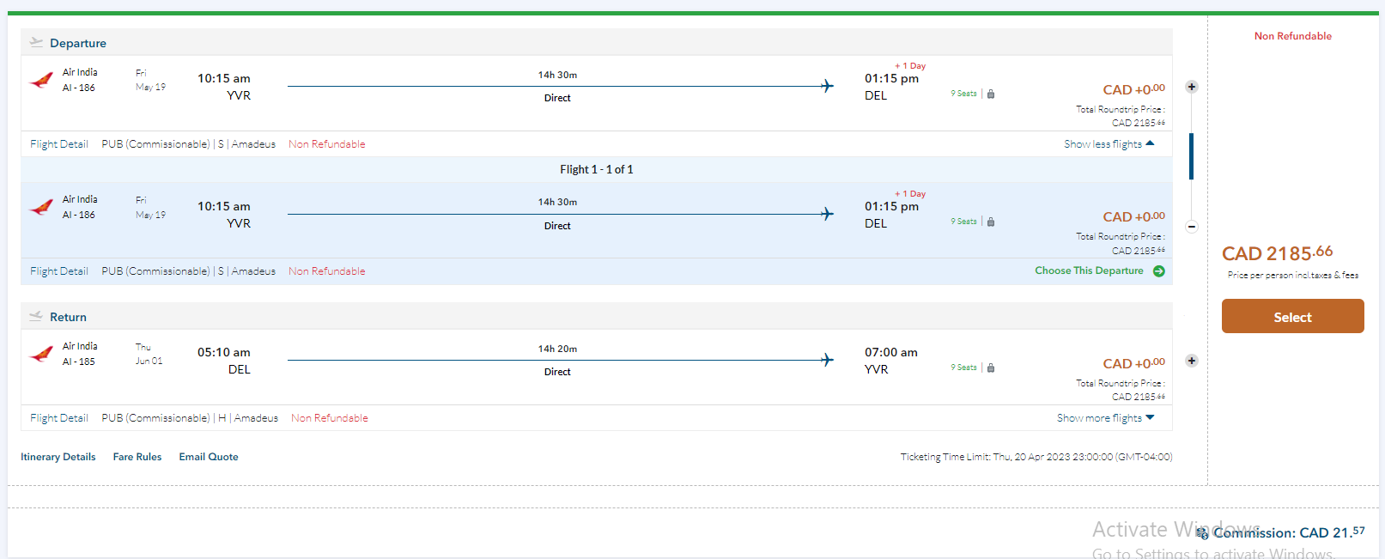Screen dimensions: 1385x559
Task: Click the blue vertical slider handle
Action: tap(1191, 156)
